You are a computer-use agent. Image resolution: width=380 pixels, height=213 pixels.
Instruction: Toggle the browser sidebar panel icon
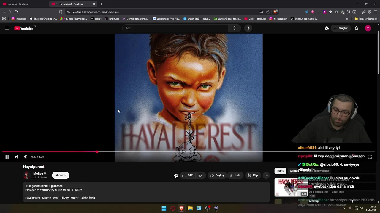tap(354, 12)
